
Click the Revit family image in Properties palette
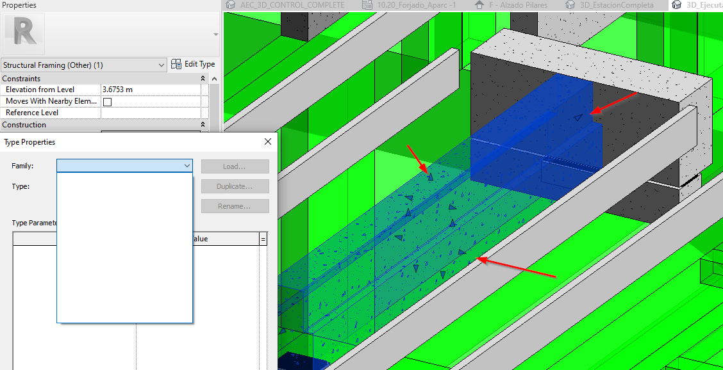click(24, 33)
